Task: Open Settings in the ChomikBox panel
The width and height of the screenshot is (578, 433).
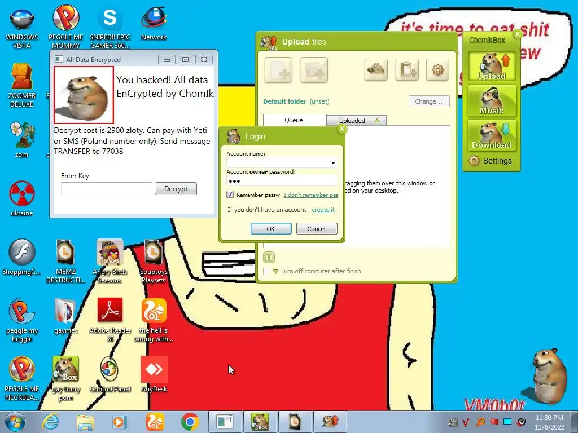Action: click(491, 161)
